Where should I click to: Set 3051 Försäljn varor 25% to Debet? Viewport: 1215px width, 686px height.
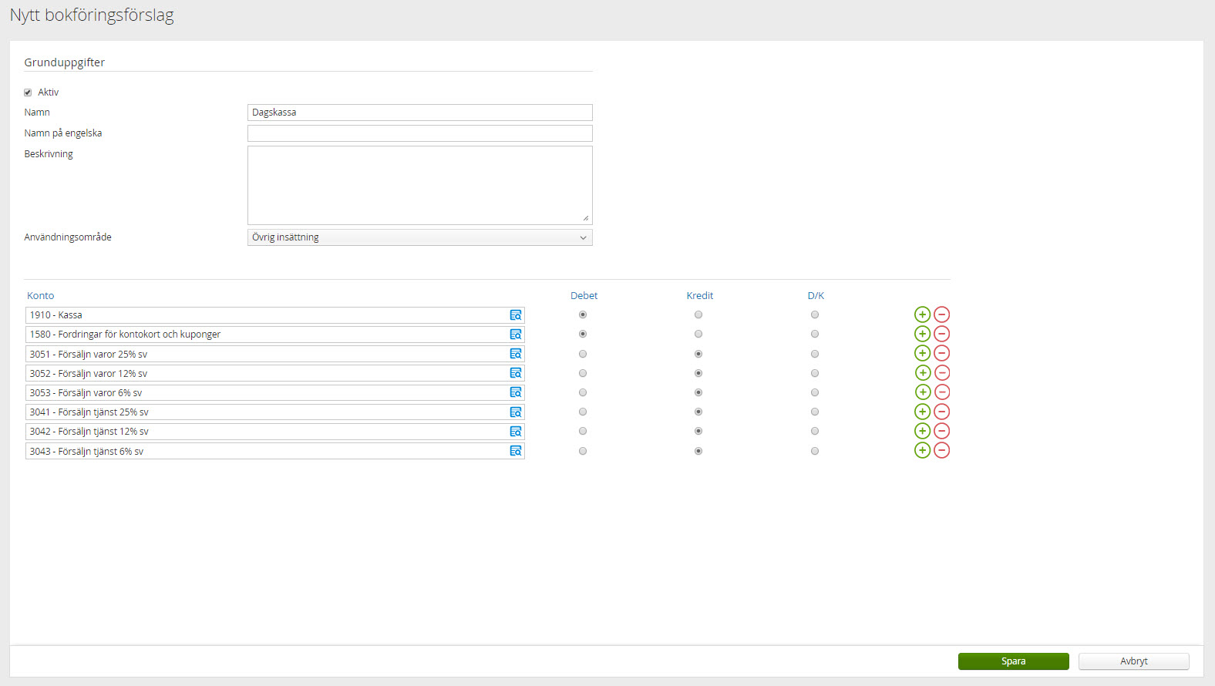pos(583,354)
